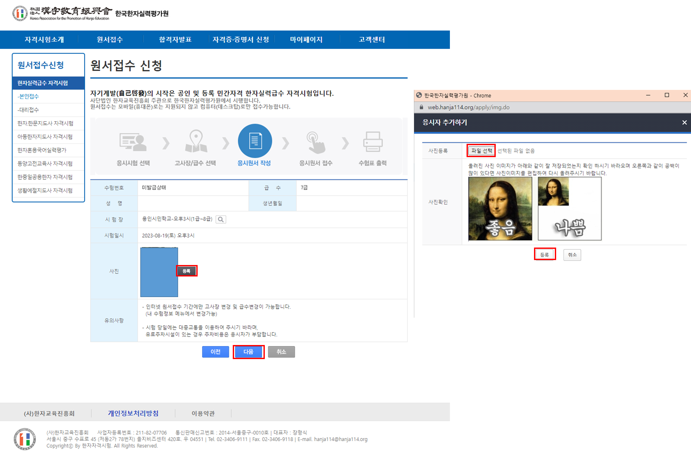691x474 pixels.
Task: Click the good-example Mona Lisa thumbnail
Action: (x=500, y=208)
